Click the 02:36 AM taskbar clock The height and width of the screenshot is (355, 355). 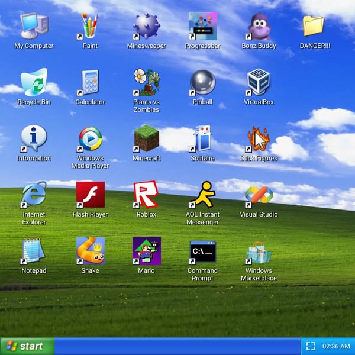[336, 346]
